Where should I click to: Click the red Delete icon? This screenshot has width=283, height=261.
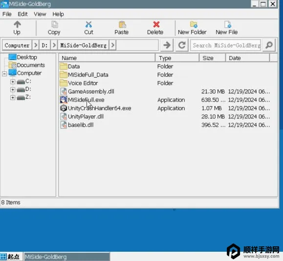point(156,24)
